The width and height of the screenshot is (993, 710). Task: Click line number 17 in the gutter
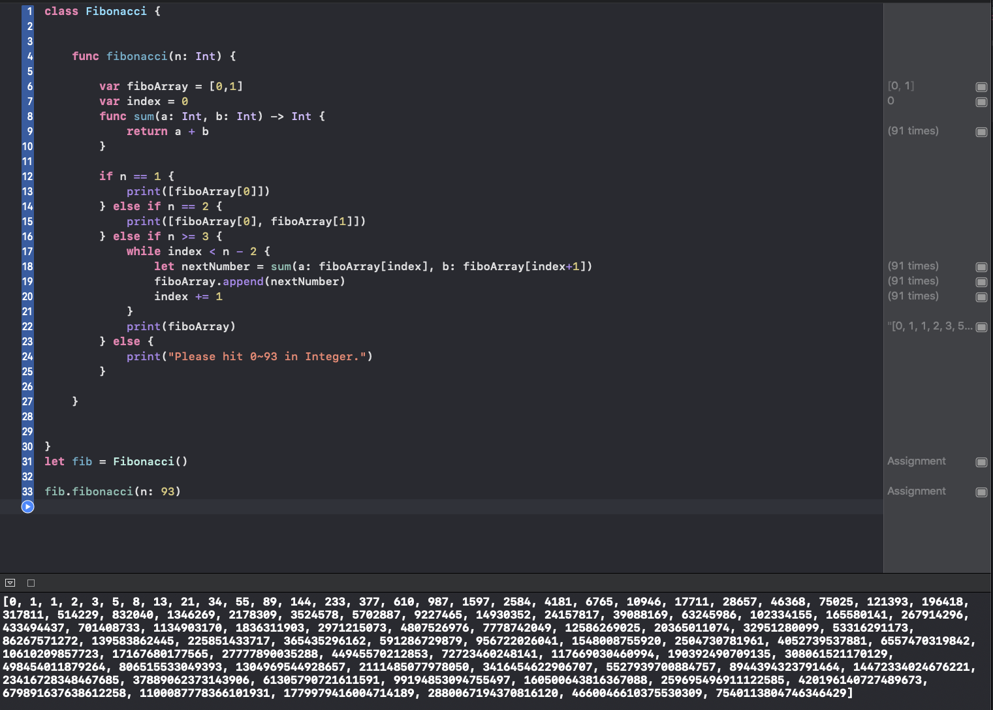pos(27,251)
